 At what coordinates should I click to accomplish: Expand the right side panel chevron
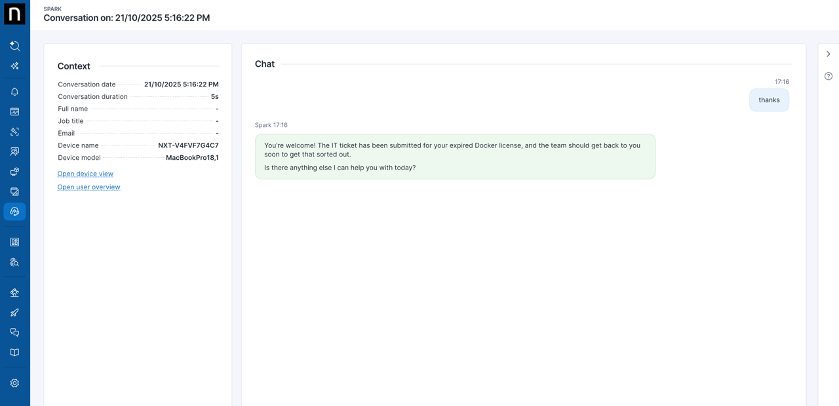click(x=829, y=54)
